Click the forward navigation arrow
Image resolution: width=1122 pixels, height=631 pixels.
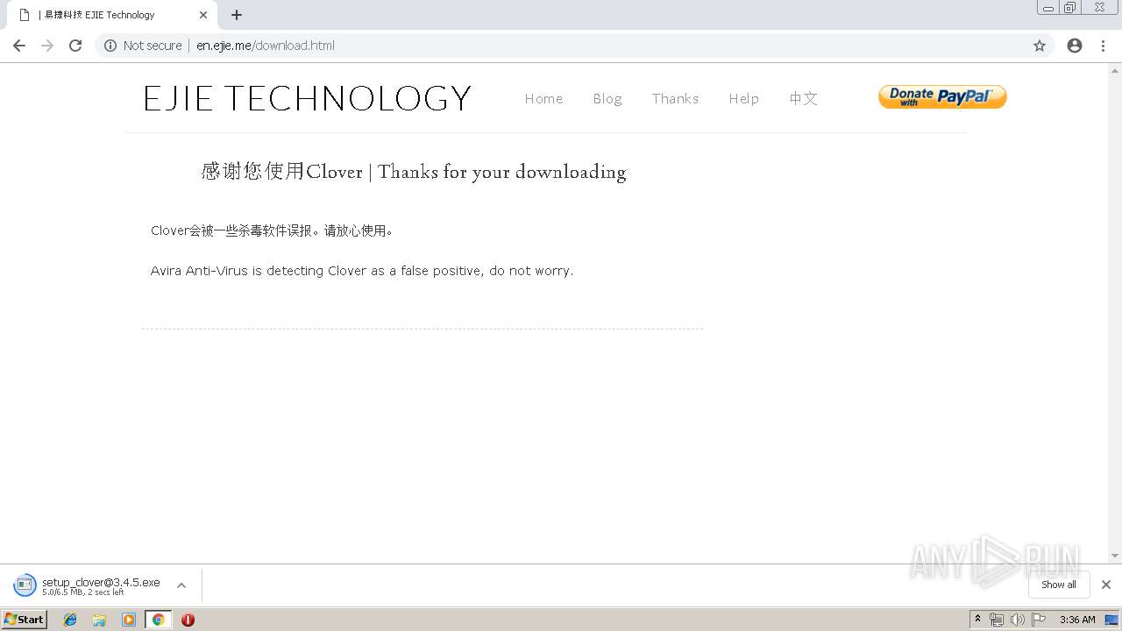point(47,46)
